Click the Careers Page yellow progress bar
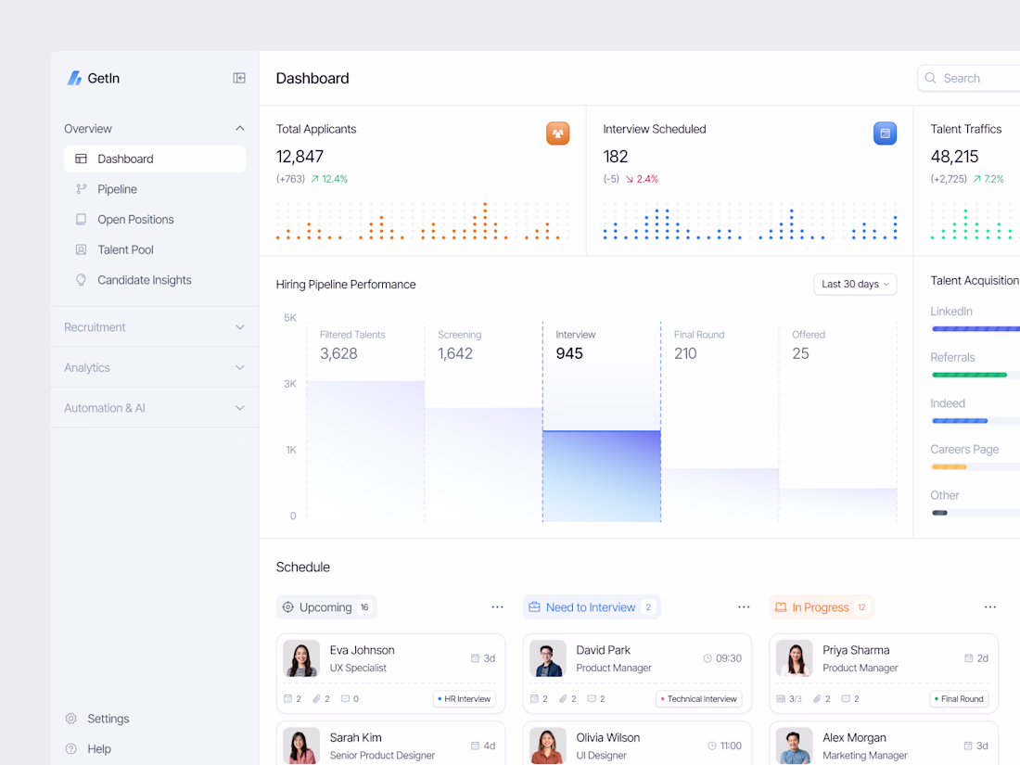The height and width of the screenshot is (765, 1020). click(x=950, y=466)
